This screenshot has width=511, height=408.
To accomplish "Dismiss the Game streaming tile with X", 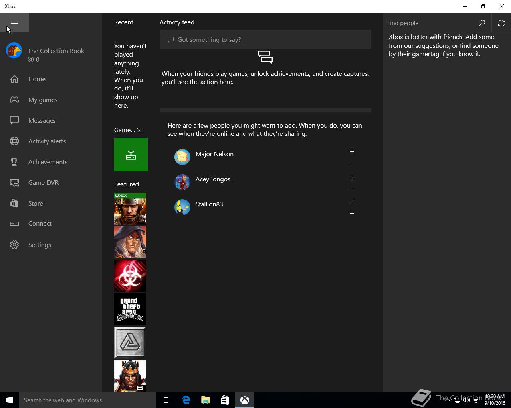I will click(139, 130).
